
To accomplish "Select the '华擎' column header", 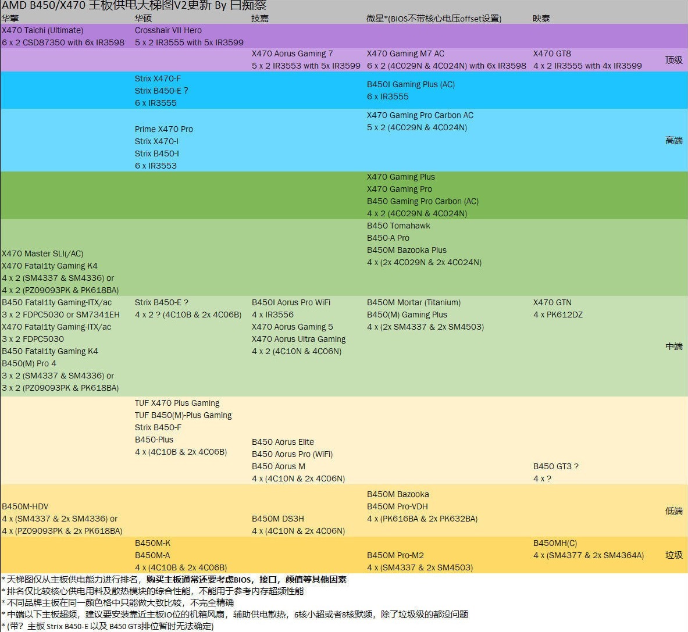I will pos(10,19).
